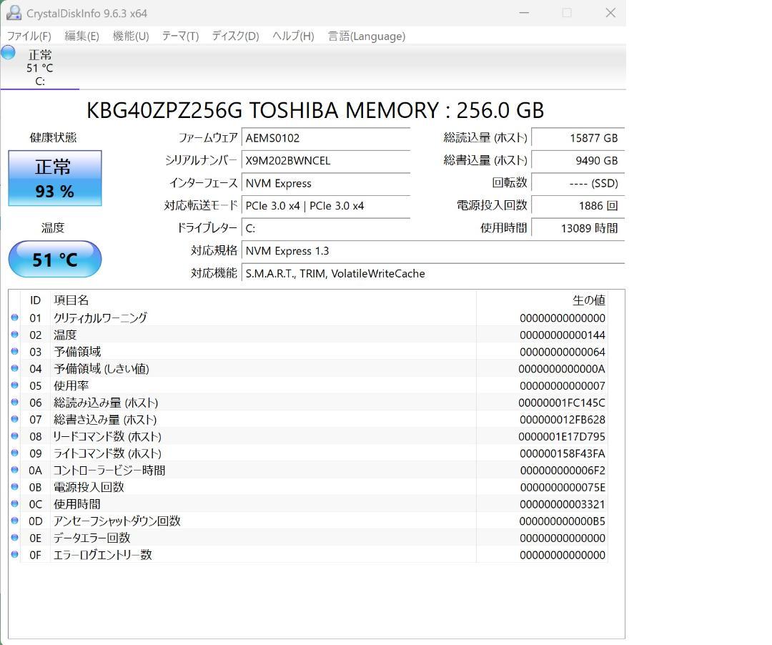Click the 51 °C temperature button

(54, 259)
